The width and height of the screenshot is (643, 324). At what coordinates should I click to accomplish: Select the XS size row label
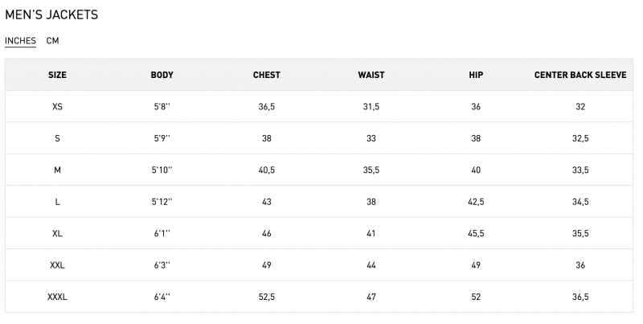pos(57,107)
